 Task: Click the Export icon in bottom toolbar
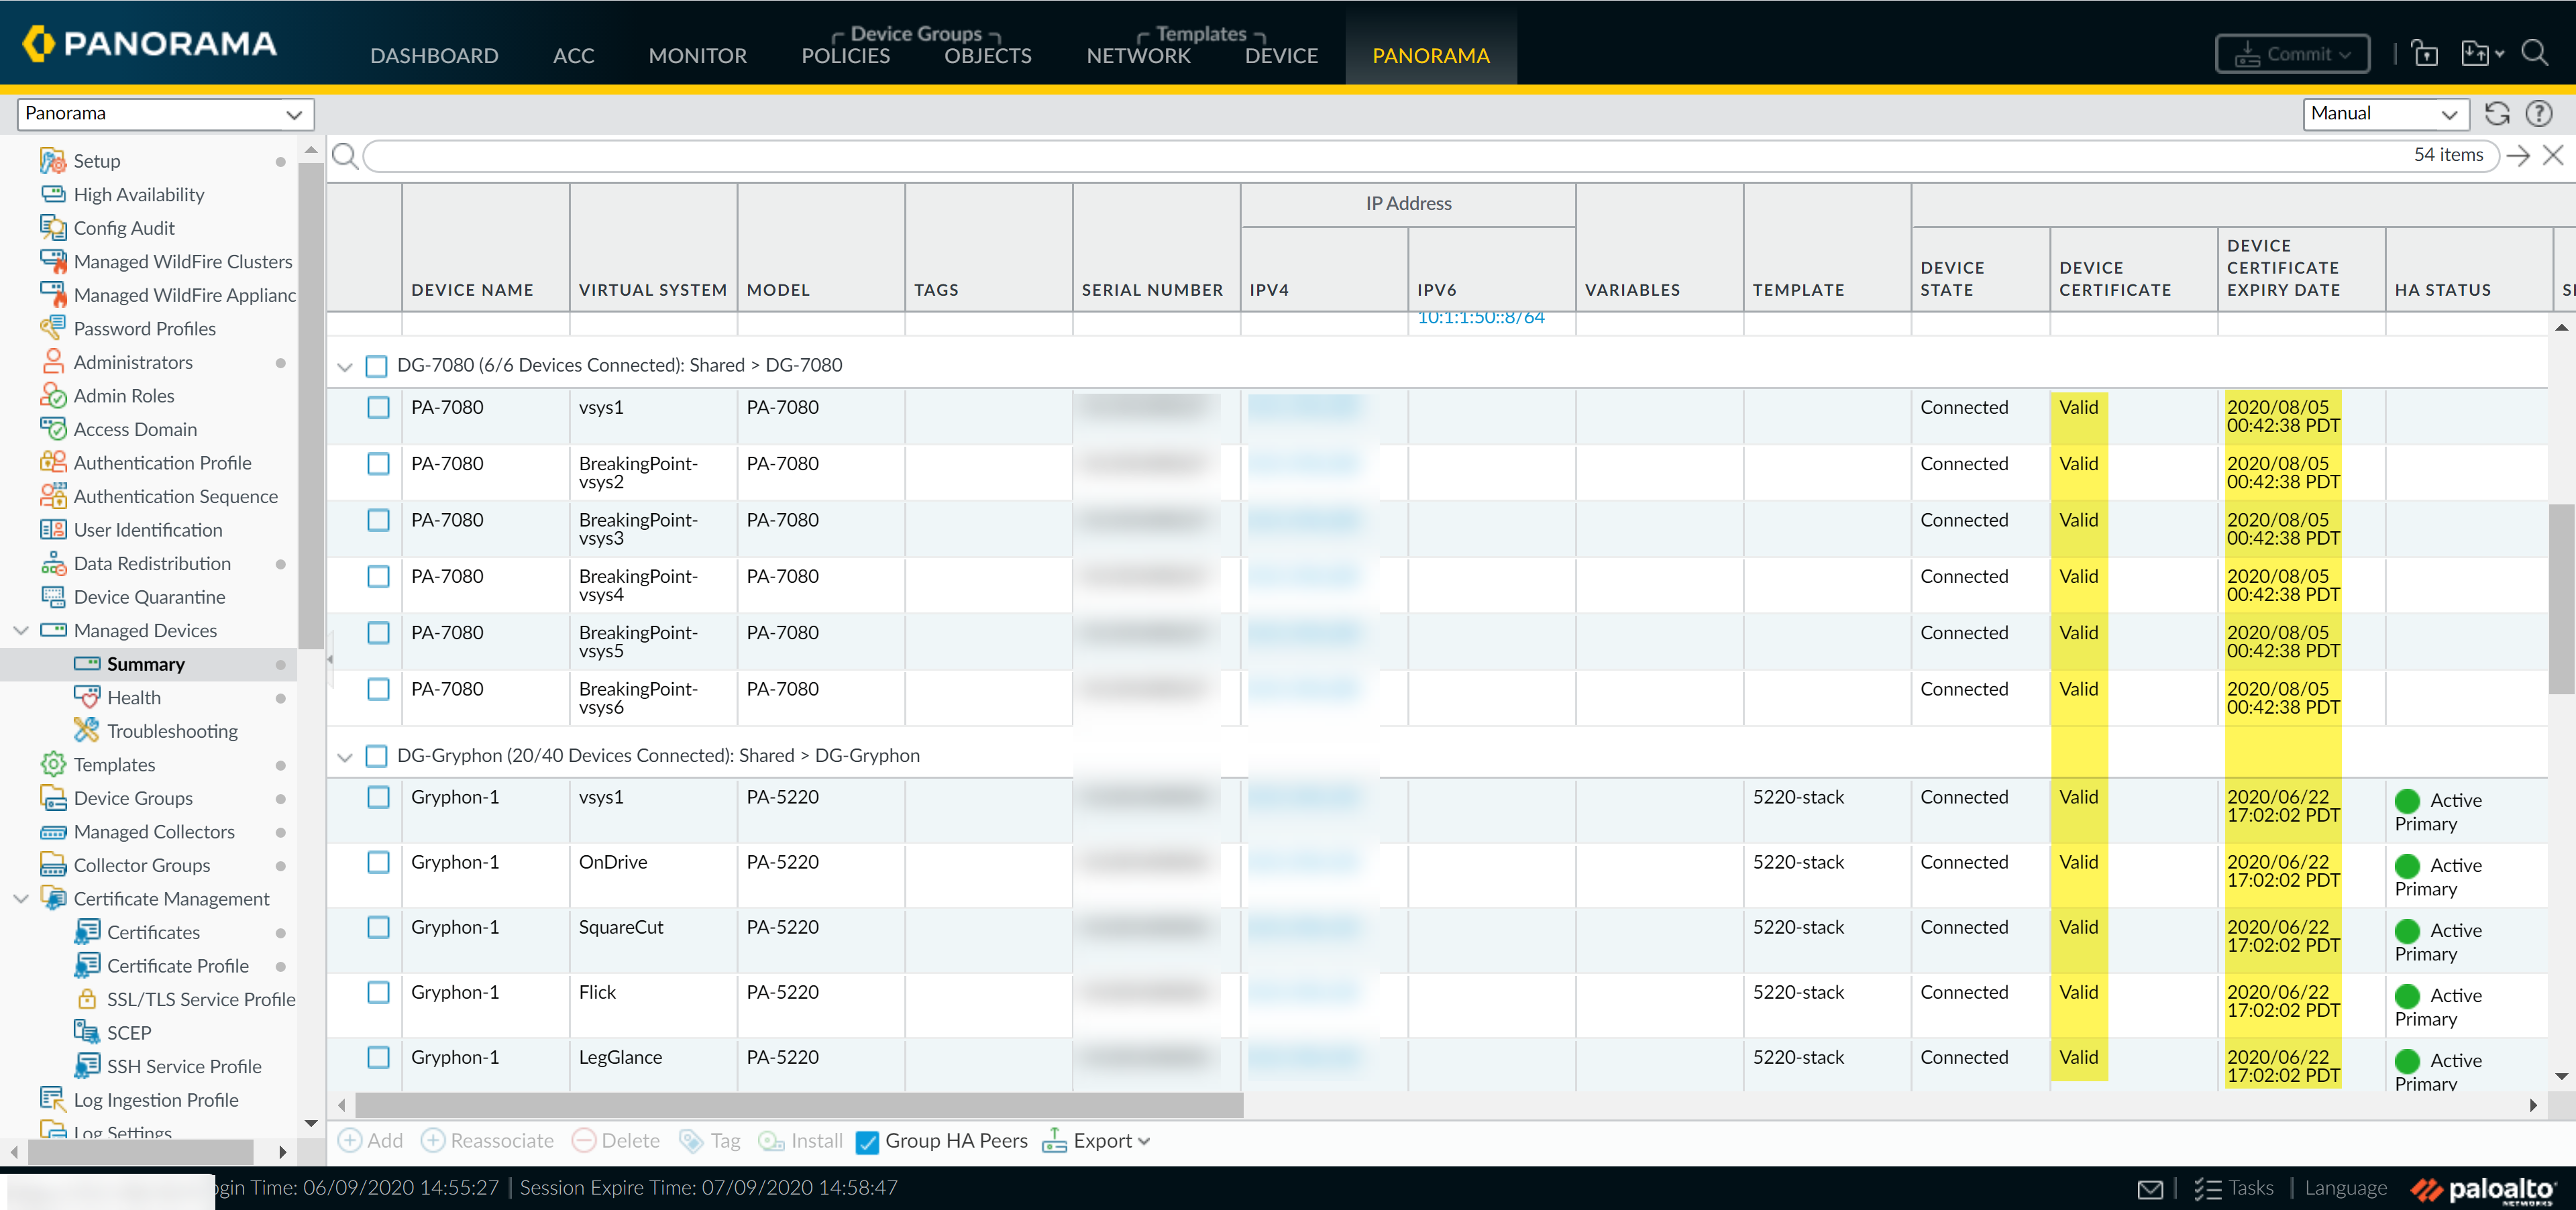[x=1054, y=1141]
